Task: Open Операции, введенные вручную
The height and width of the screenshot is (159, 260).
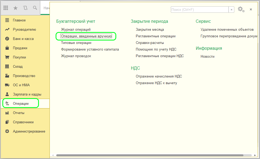Action: (x=86, y=36)
